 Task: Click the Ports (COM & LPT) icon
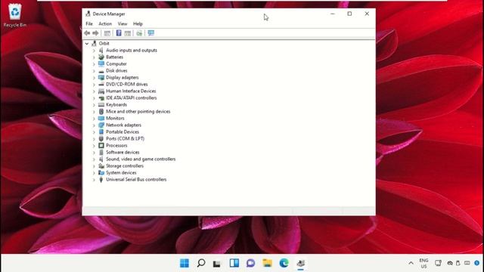101,138
